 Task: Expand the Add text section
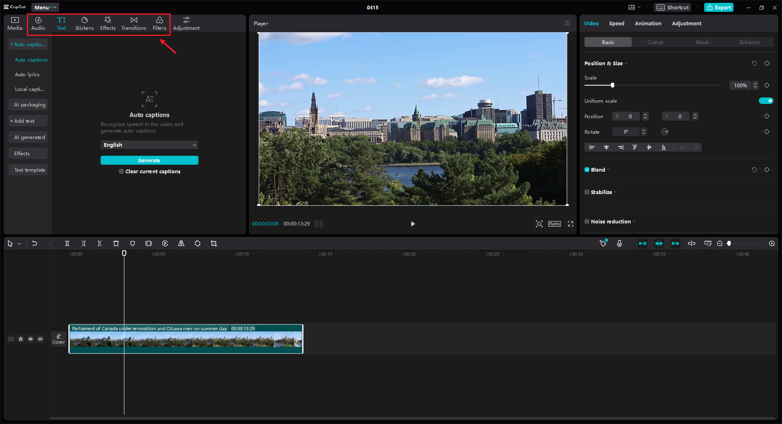coord(28,121)
